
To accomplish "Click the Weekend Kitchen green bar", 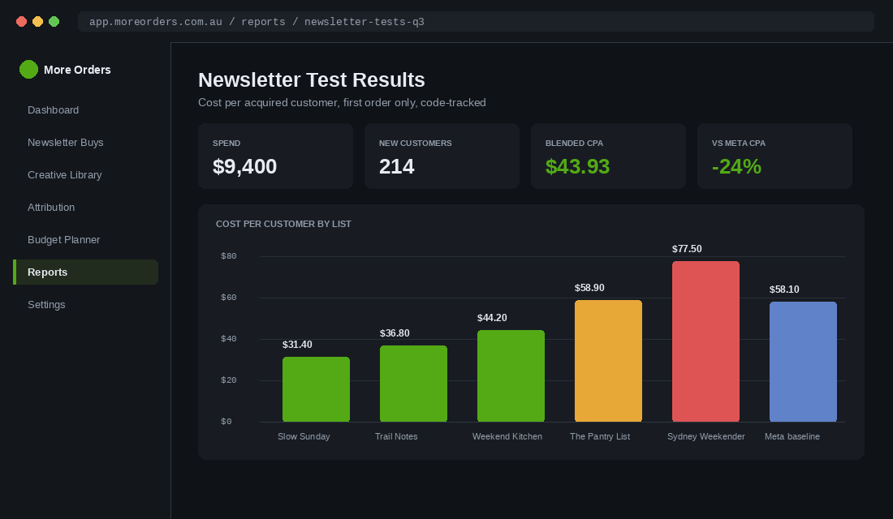I will point(511,376).
